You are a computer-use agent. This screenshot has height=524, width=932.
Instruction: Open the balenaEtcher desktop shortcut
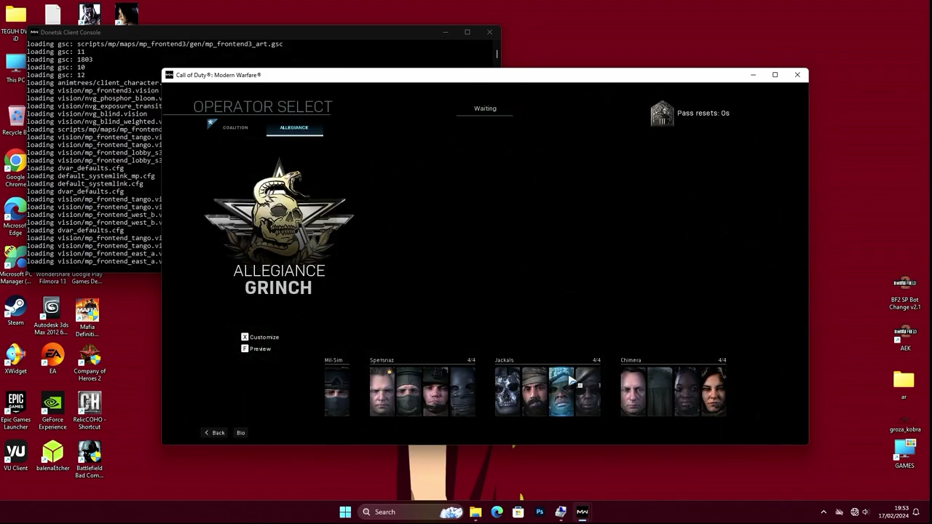tap(52, 456)
